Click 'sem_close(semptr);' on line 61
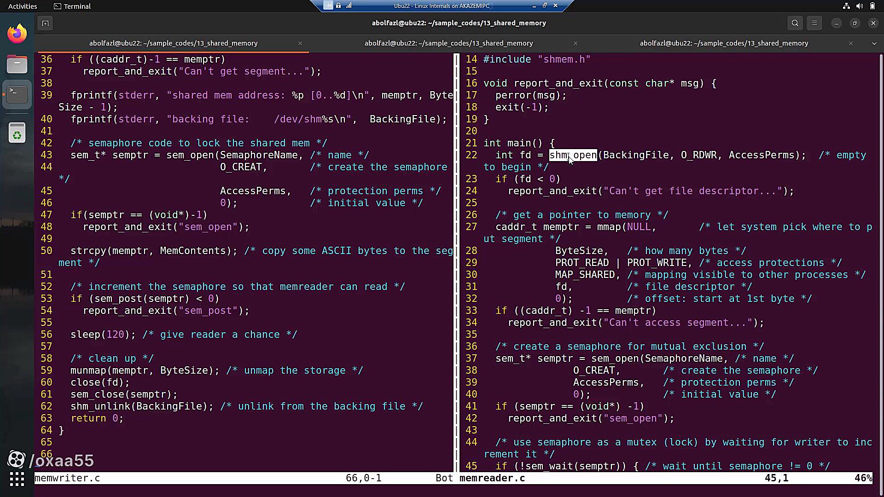 124,394
